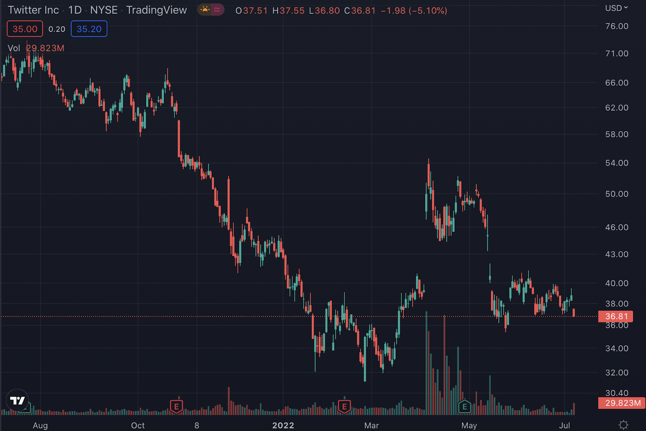The width and height of the screenshot is (646, 431).
Task: Click the Mar label on time axis
Action: [371, 425]
